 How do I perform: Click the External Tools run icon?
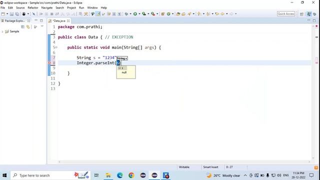tap(153, 14)
